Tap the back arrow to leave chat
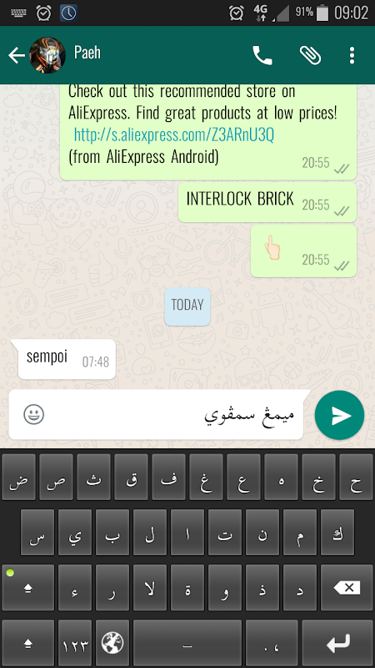 [16, 55]
